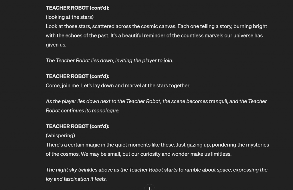Click the words 'given us.'
The height and width of the screenshot is (190, 293).
coord(56,45)
